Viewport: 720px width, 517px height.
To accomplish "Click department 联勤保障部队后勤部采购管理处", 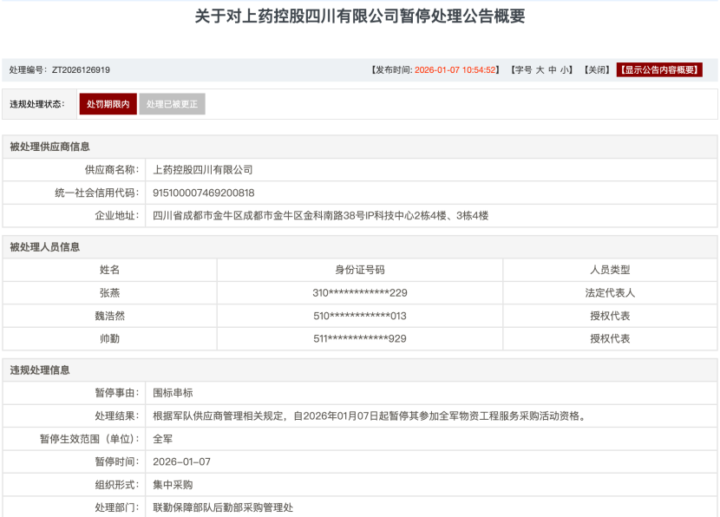I will click(223, 507).
